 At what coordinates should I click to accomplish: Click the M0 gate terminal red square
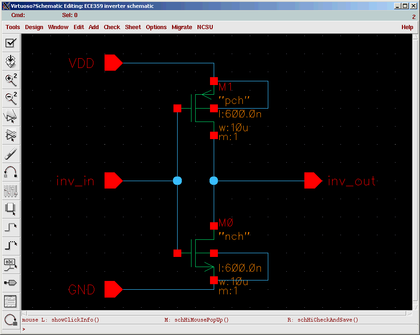177,253
